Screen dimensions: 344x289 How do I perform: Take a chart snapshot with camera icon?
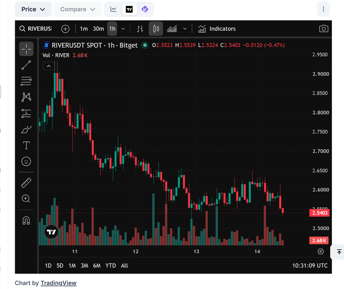point(324,29)
